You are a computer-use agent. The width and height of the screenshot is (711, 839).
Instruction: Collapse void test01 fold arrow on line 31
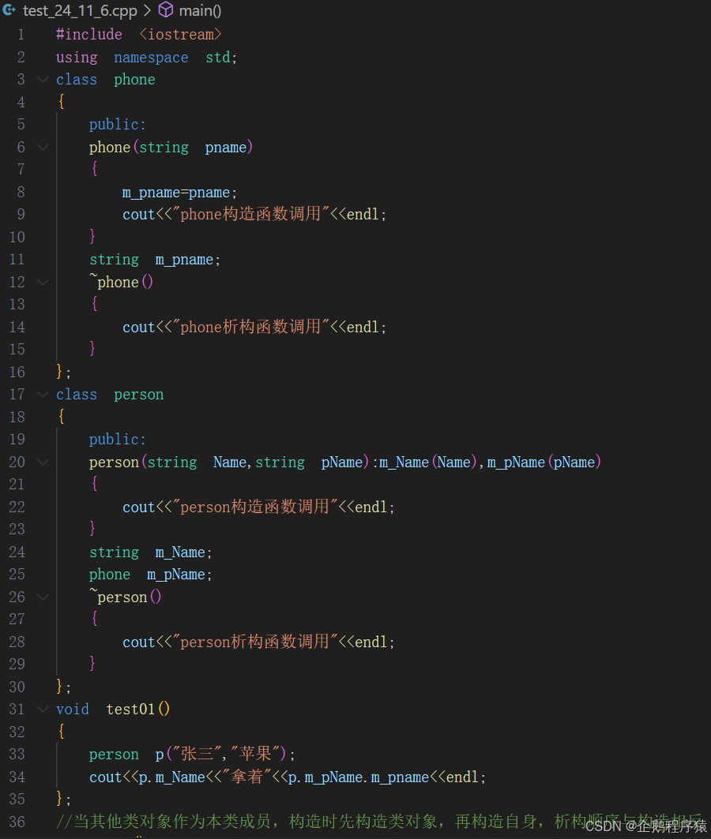43,709
